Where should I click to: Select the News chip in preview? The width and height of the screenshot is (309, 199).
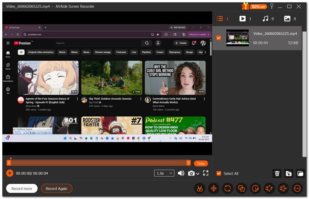(x=86, y=52)
